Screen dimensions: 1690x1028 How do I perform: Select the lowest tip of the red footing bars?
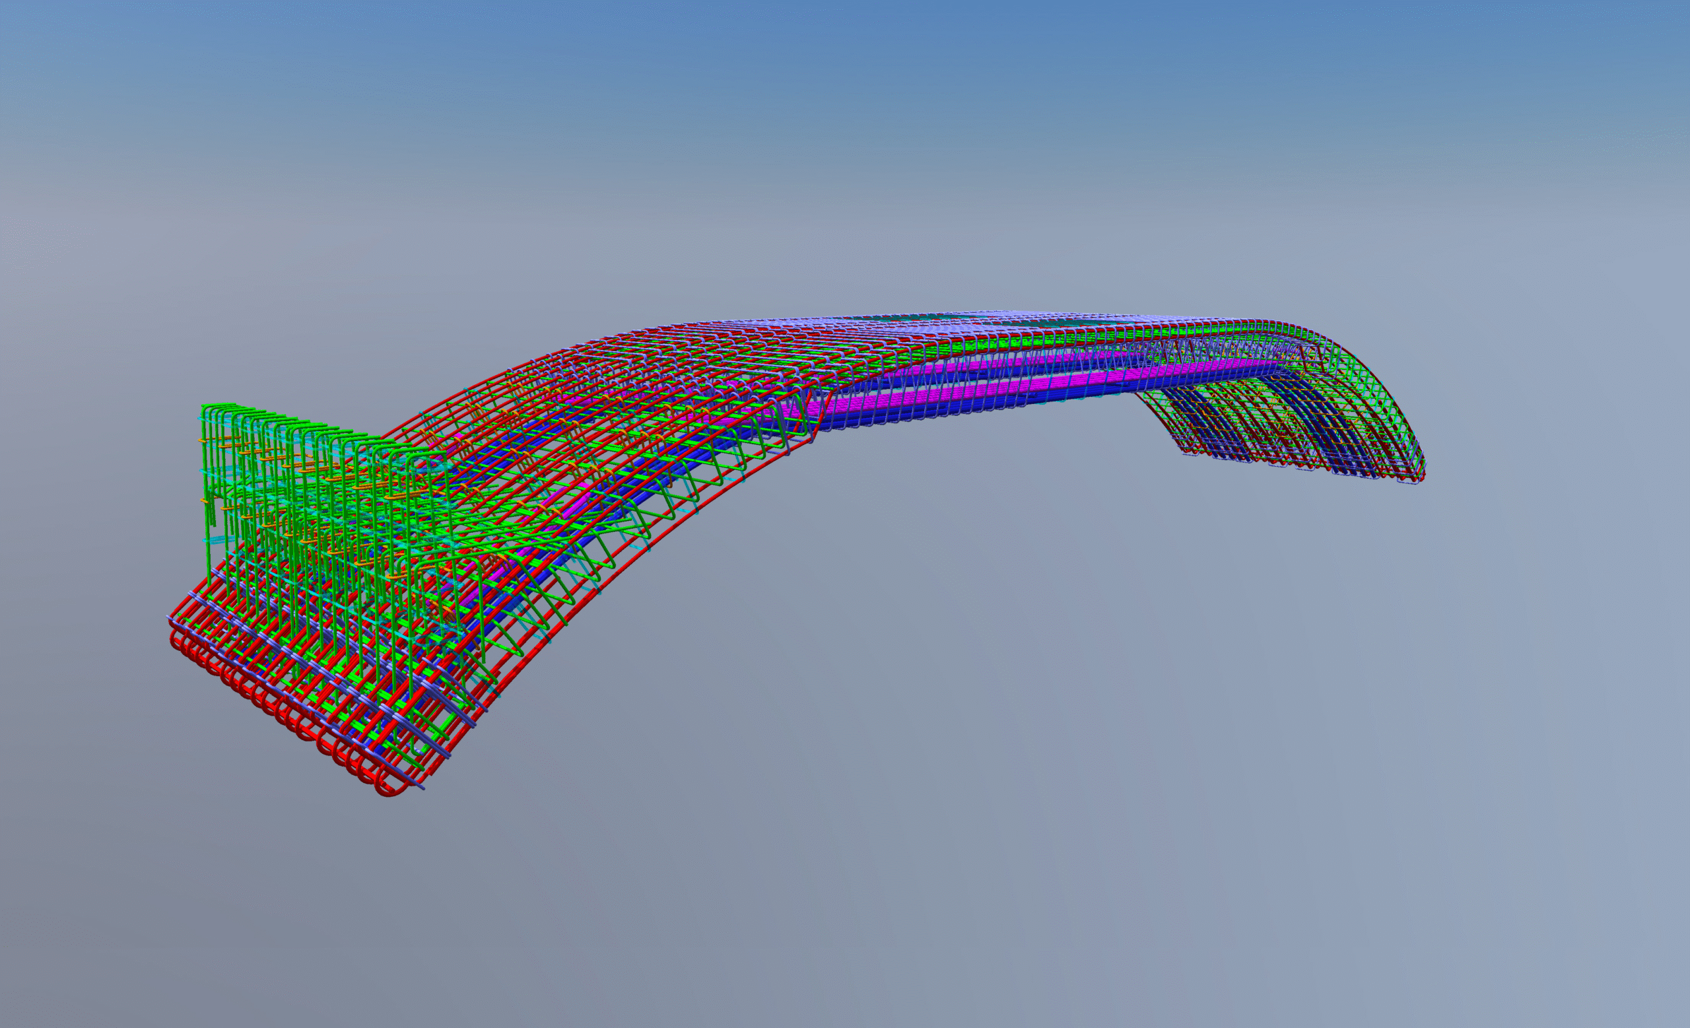(388, 794)
